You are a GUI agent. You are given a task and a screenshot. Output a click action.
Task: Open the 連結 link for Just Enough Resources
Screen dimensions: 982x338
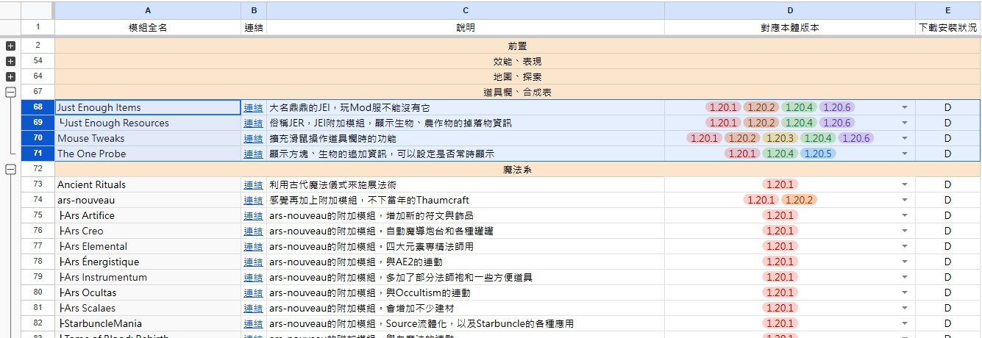(x=253, y=123)
